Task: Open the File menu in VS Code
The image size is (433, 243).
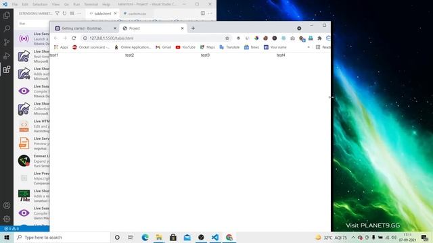Action: tap(15, 4)
